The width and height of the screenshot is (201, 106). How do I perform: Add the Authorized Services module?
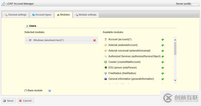[x=163, y=56]
